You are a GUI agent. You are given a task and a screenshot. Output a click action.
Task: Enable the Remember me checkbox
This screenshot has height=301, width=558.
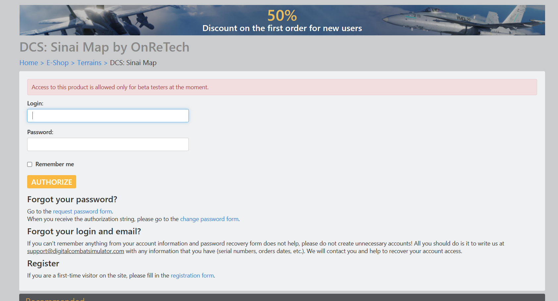(30, 165)
